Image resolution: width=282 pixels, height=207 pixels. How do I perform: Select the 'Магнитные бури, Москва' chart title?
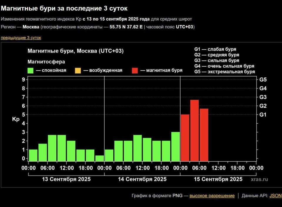76,51
